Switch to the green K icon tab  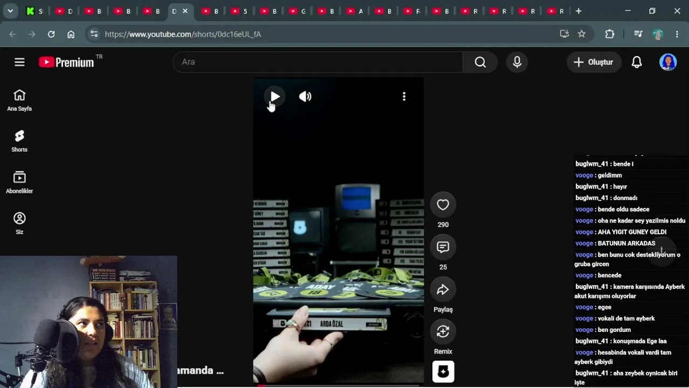coord(35,11)
